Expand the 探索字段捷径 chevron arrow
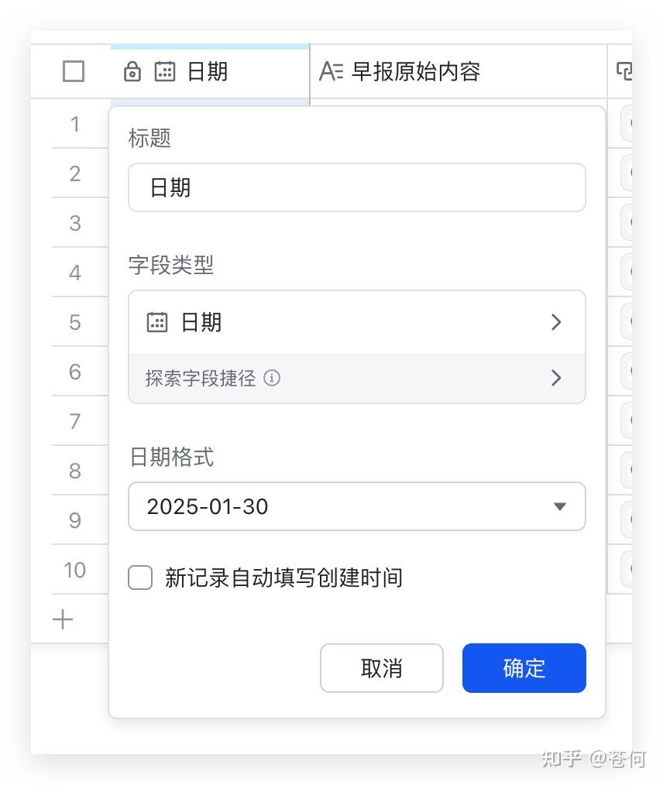The height and width of the screenshot is (785, 663). click(x=556, y=378)
